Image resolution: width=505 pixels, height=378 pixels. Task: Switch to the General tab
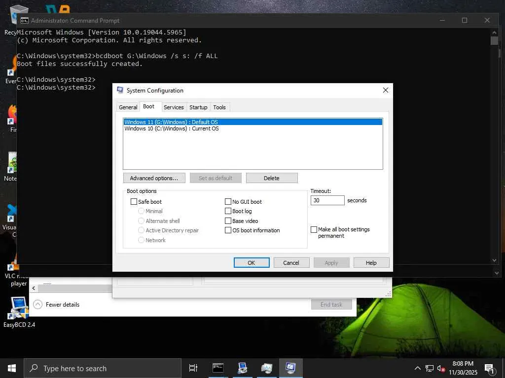128,107
